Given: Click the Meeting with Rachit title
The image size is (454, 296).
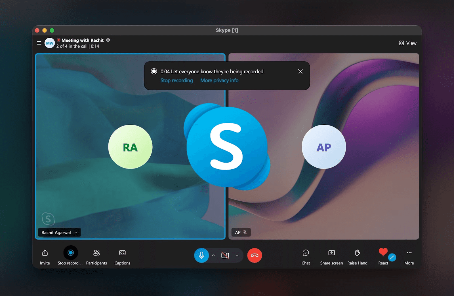Looking at the screenshot, I should [x=83, y=40].
